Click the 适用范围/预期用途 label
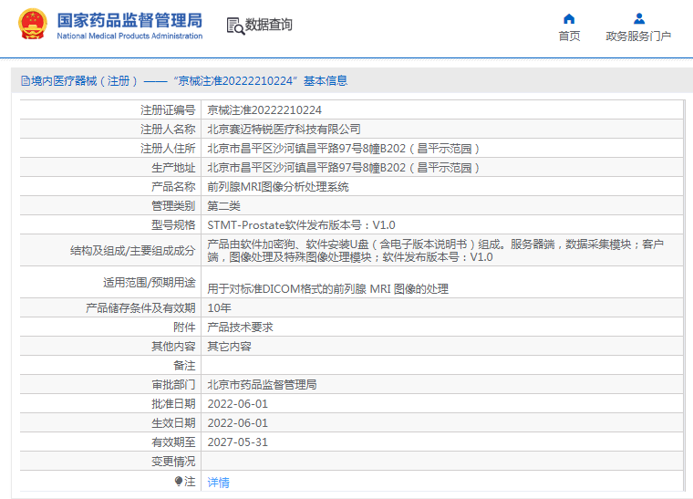Viewport: 693px width, 499px height. pyautogui.click(x=150, y=283)
